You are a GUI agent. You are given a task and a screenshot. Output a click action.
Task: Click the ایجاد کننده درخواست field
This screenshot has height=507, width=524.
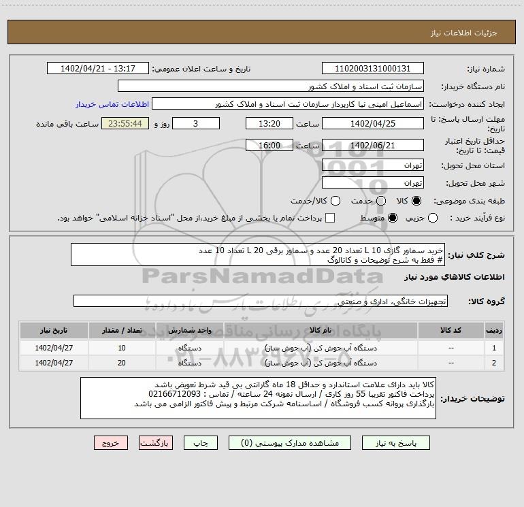288,104
